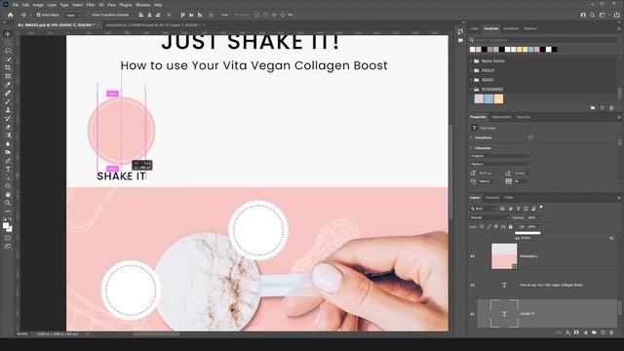Viewport: 624px width, 351px height.
Task: Delete layer with Layers panel trash icon
Action: tap(611, 332)
